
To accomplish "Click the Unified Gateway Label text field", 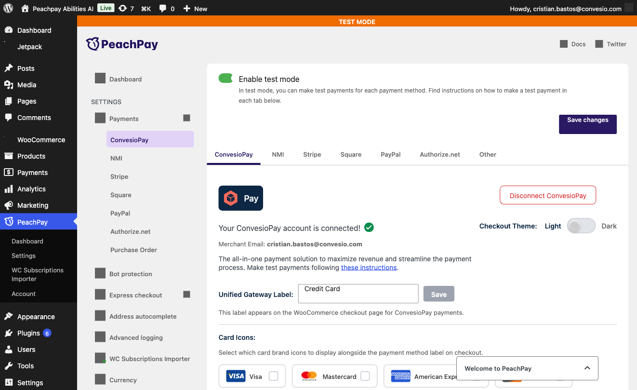I will pyautogui.click(x=358, y=294).
